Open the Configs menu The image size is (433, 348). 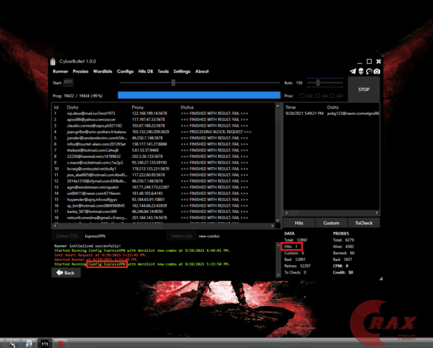(x=125, y=72)
